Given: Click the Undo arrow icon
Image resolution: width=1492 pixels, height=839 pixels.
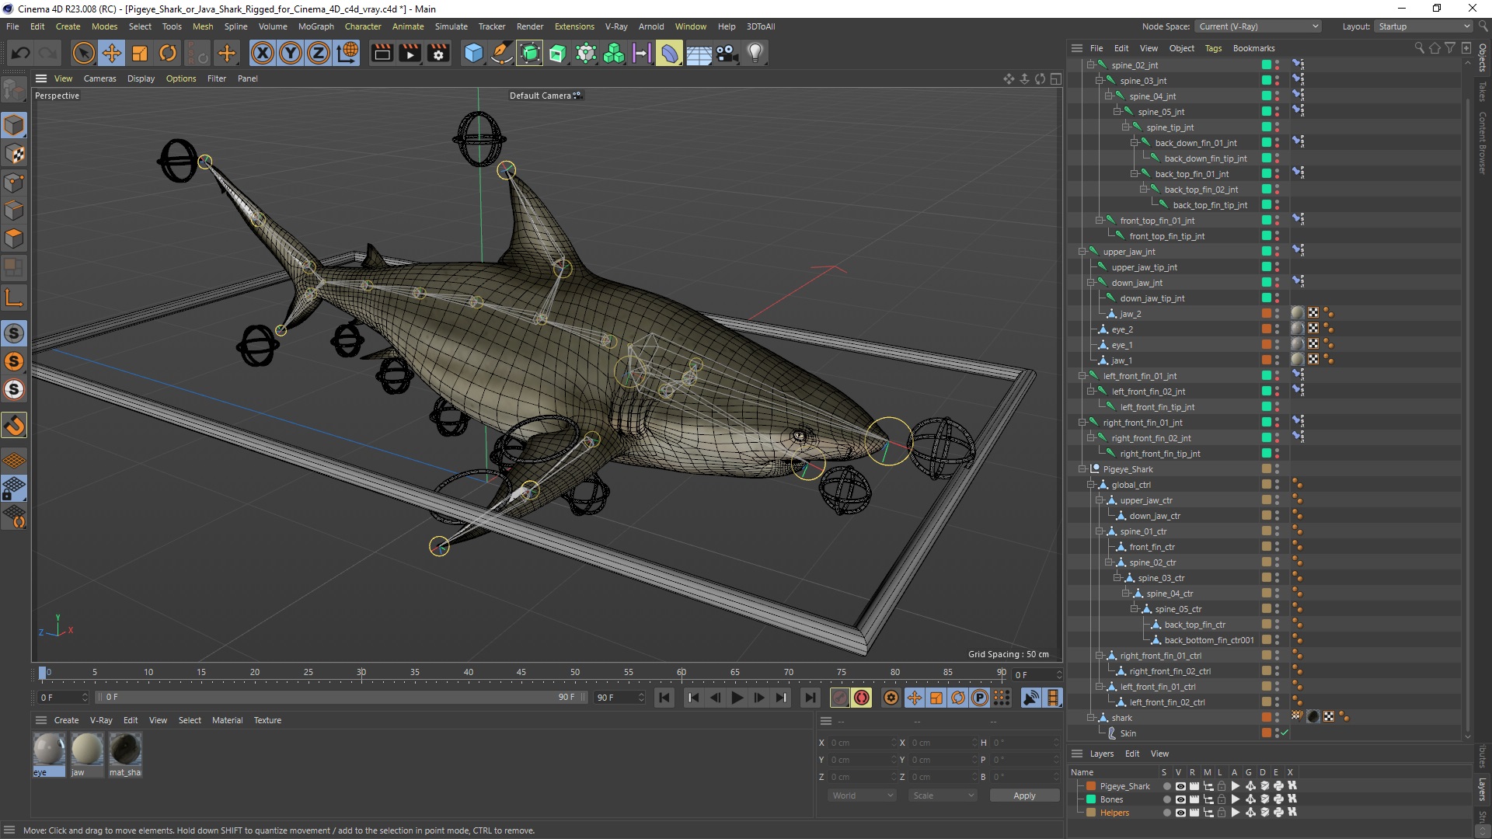Looking at the screenshot, I should [21, 53].
